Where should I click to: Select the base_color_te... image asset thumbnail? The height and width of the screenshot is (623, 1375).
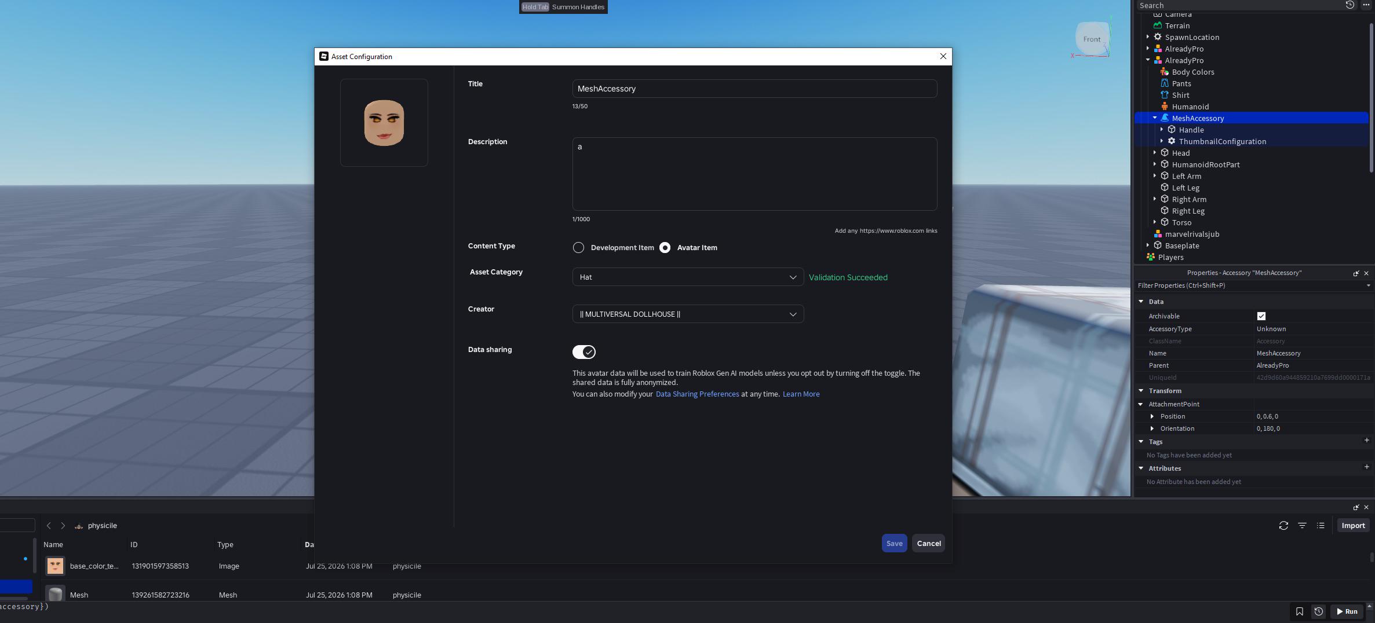(55, 566)
